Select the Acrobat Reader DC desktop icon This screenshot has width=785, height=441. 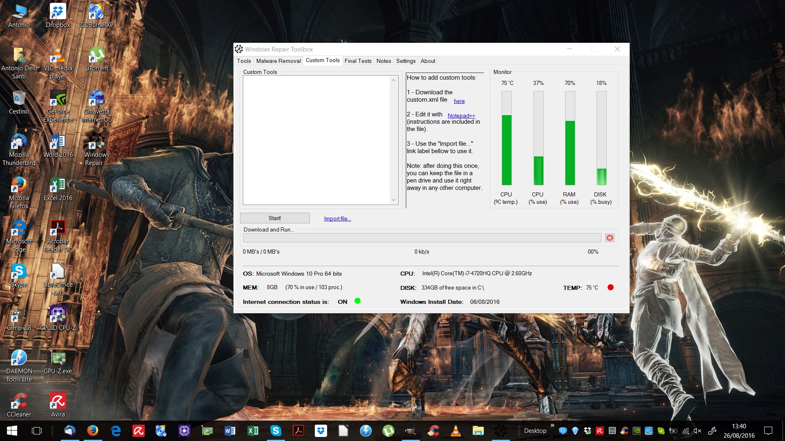click(x=58, y=236)
